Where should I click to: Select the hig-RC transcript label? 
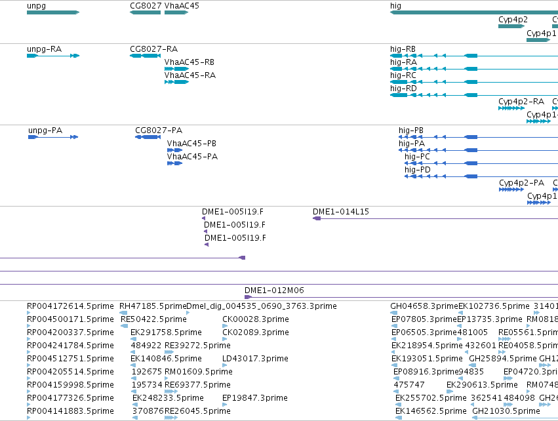[403, 75]
